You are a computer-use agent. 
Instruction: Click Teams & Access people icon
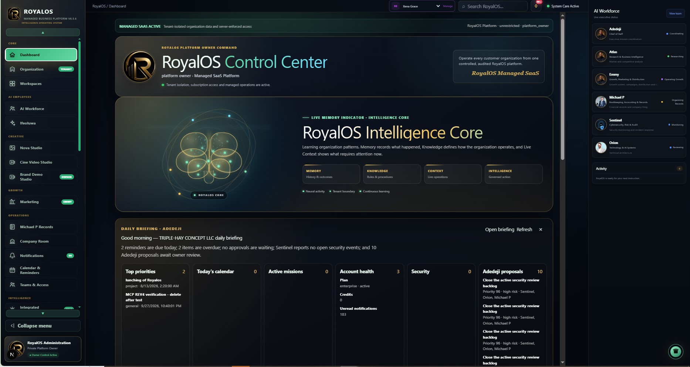(12, 285)
